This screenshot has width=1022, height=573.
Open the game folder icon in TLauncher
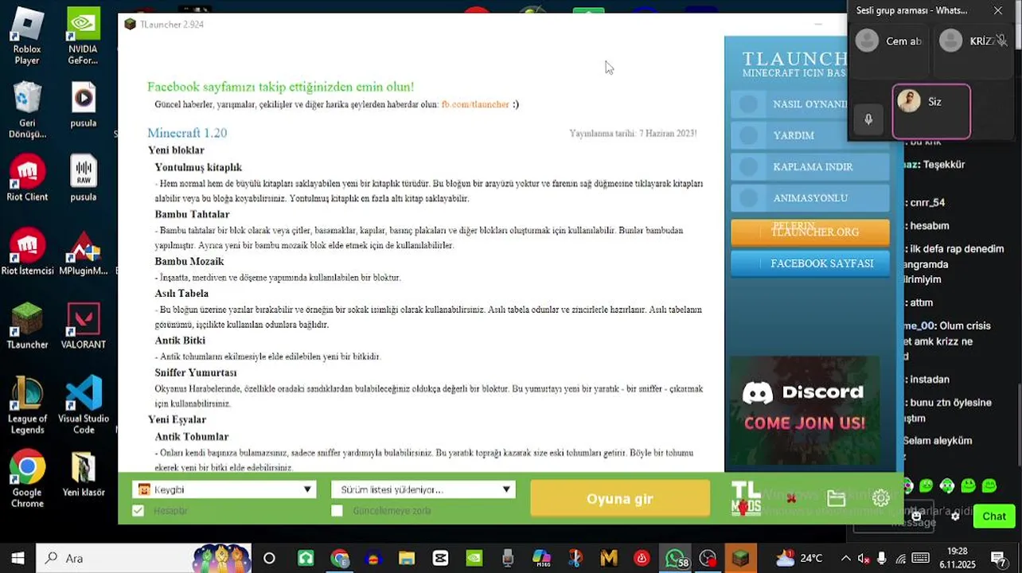[836, 499]
